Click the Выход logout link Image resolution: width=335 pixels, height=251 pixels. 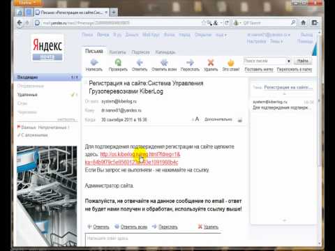(x=306, y=35)
